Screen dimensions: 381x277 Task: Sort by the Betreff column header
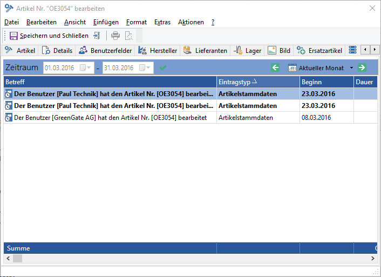pos(110,82)
